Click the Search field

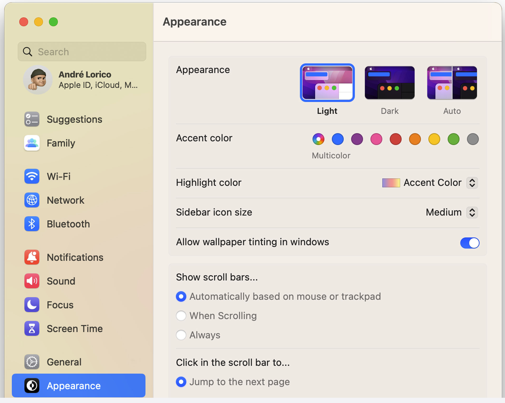(x=82, y=52)
